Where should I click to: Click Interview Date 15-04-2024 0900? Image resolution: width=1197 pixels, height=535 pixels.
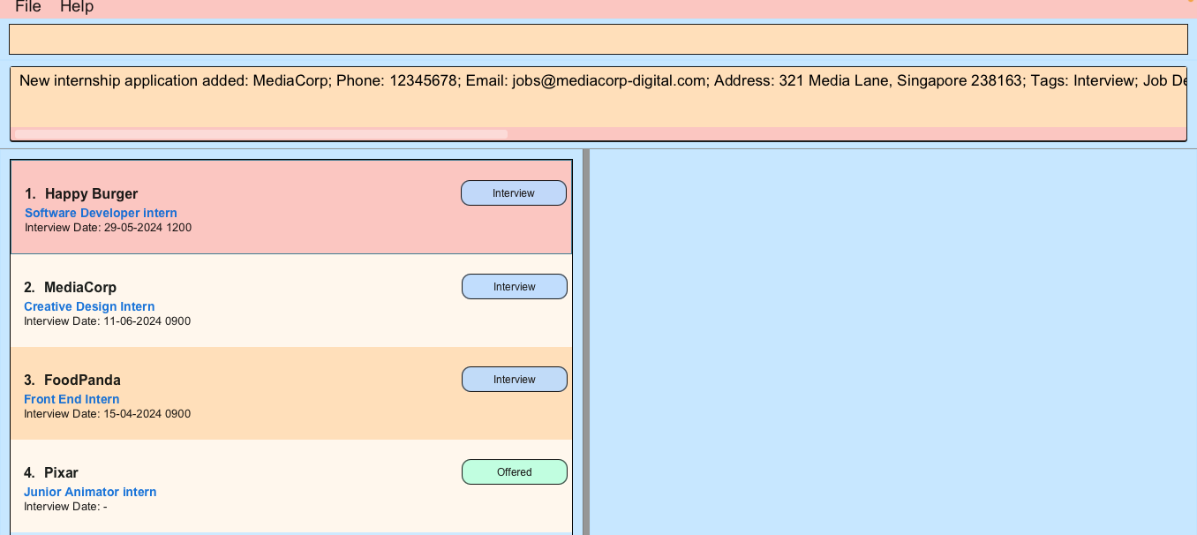coord(107,414)
